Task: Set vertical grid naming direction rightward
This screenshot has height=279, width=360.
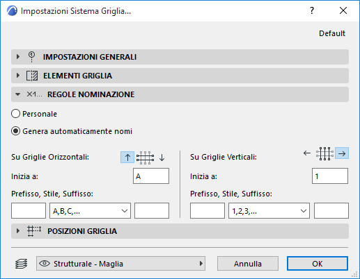Action: [x=342, y=153]
